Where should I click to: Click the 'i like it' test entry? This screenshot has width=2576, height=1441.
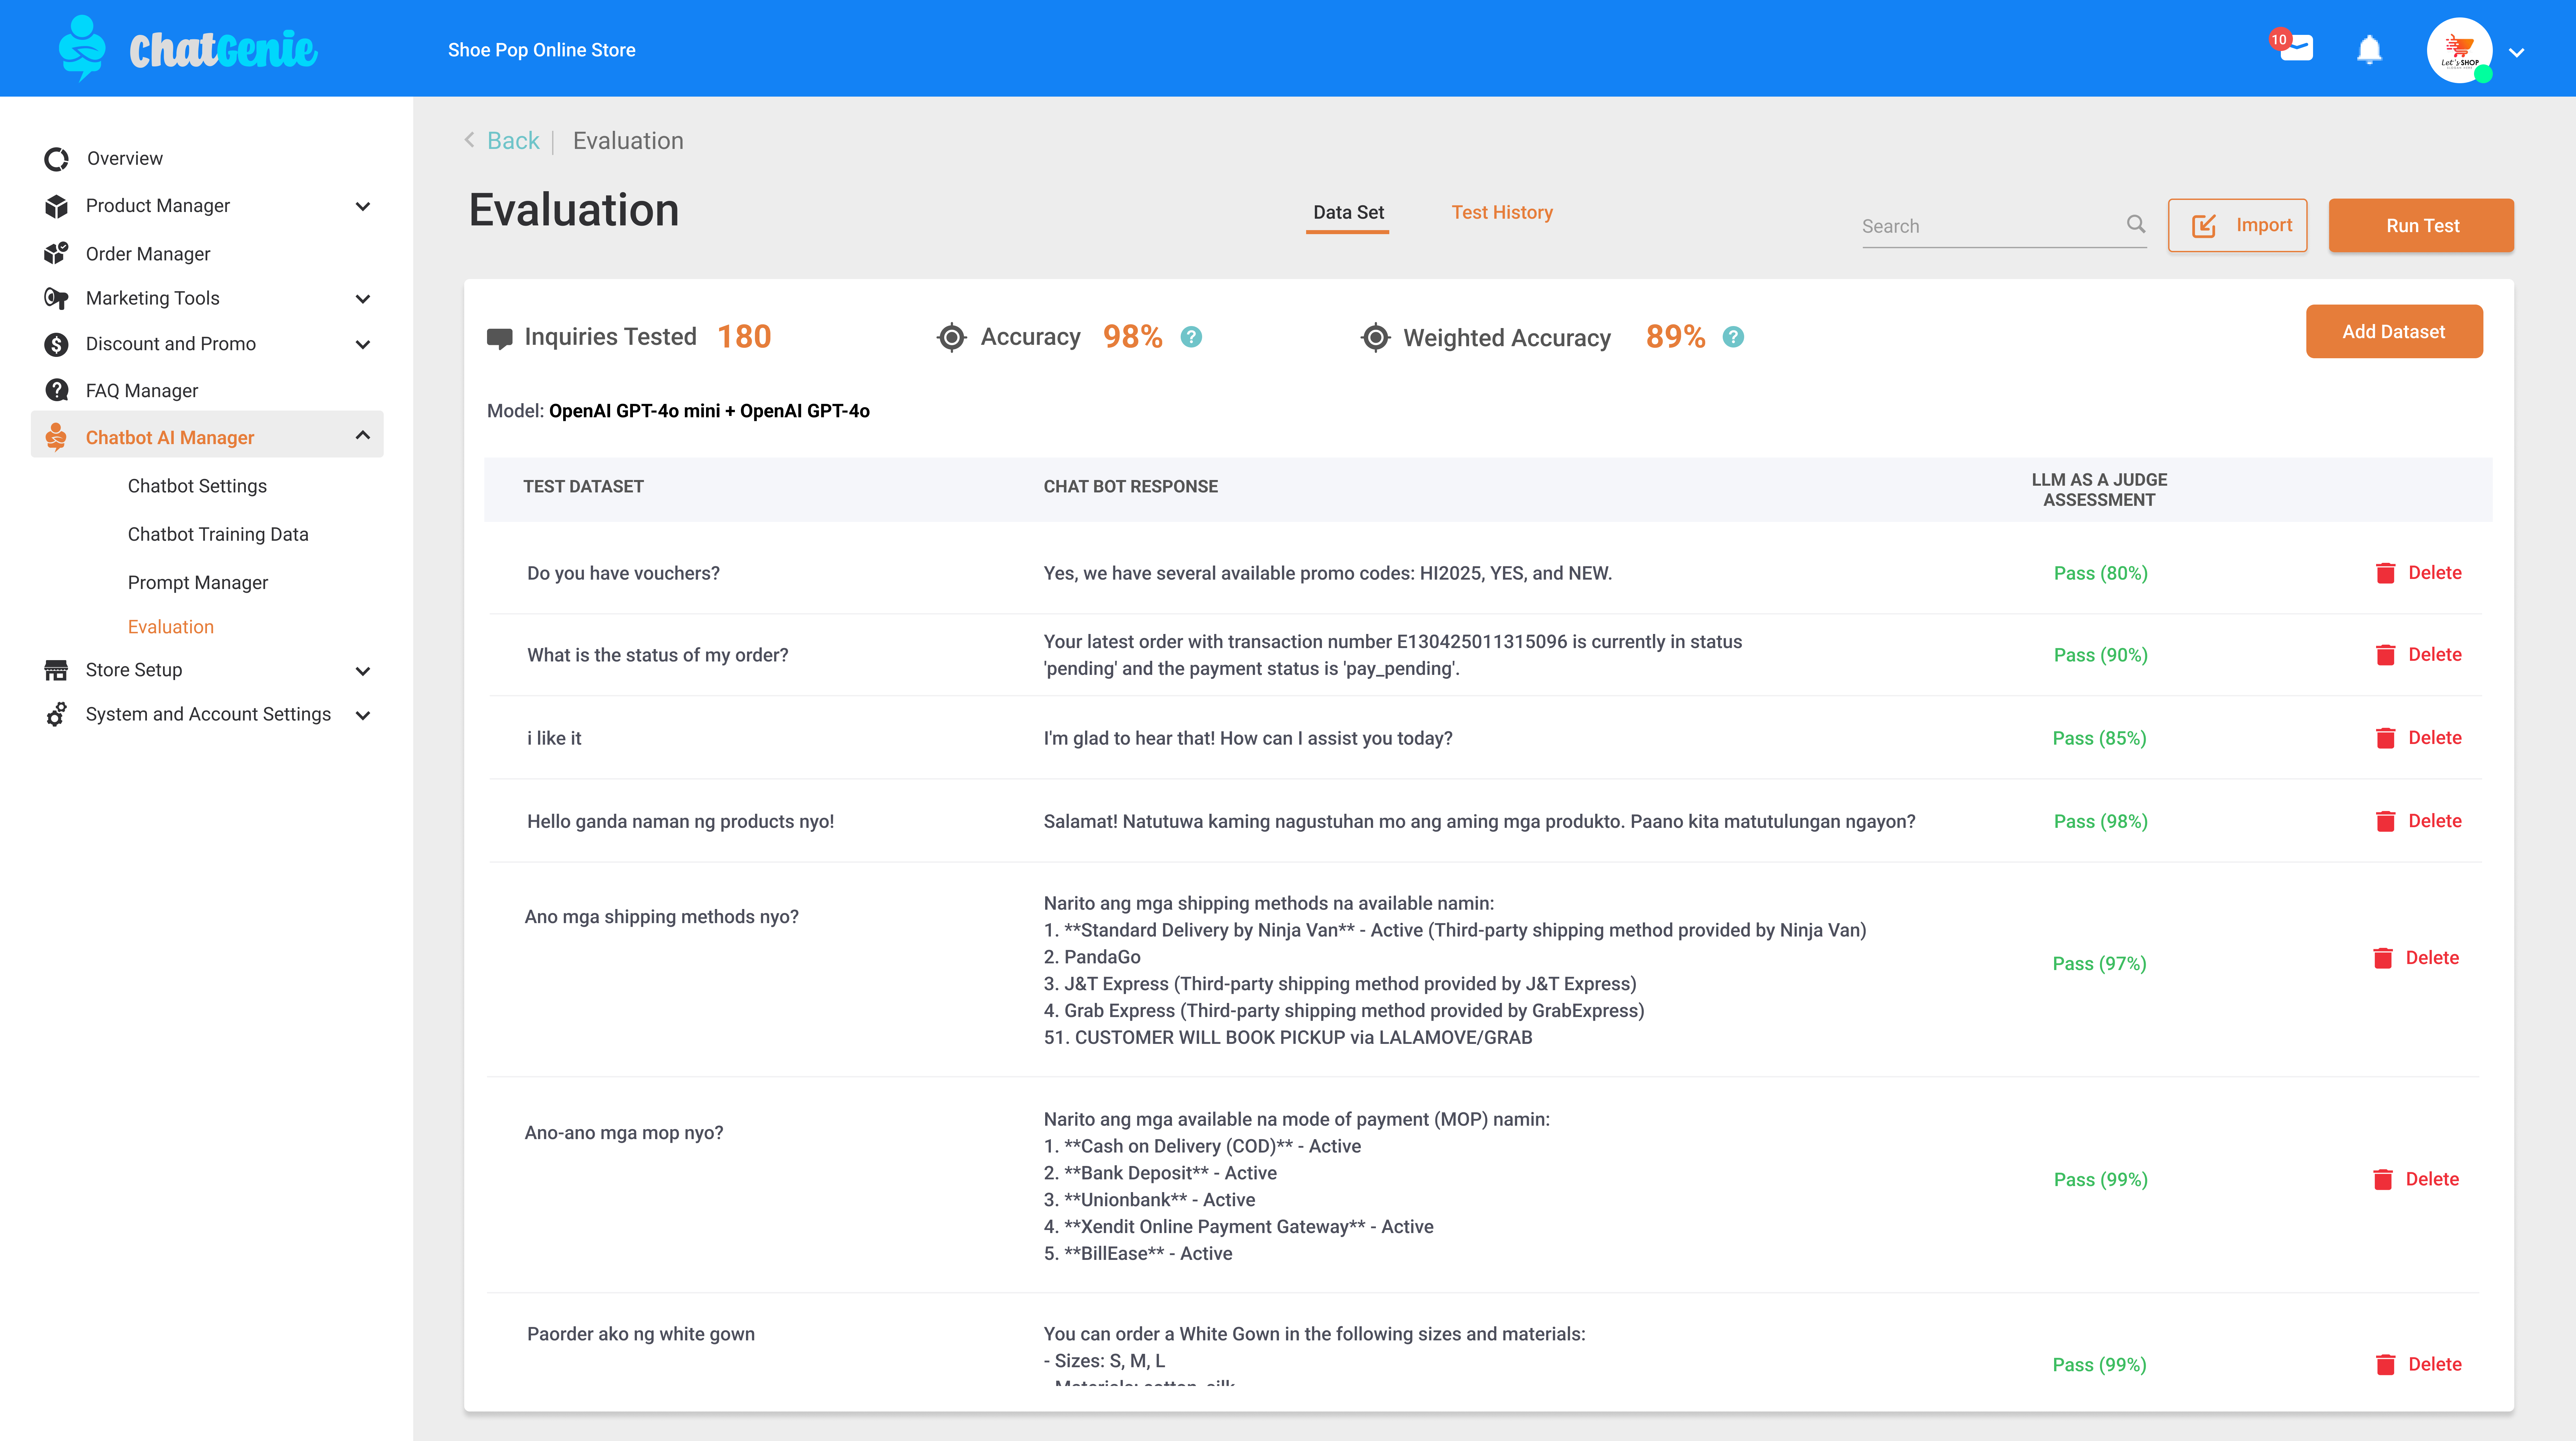coord(554,738)
